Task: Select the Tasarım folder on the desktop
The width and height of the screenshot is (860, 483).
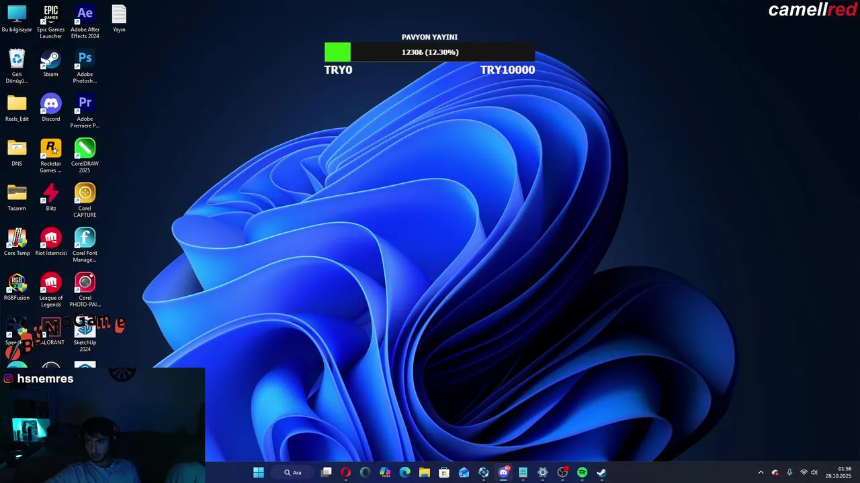Action: [17, 198]
